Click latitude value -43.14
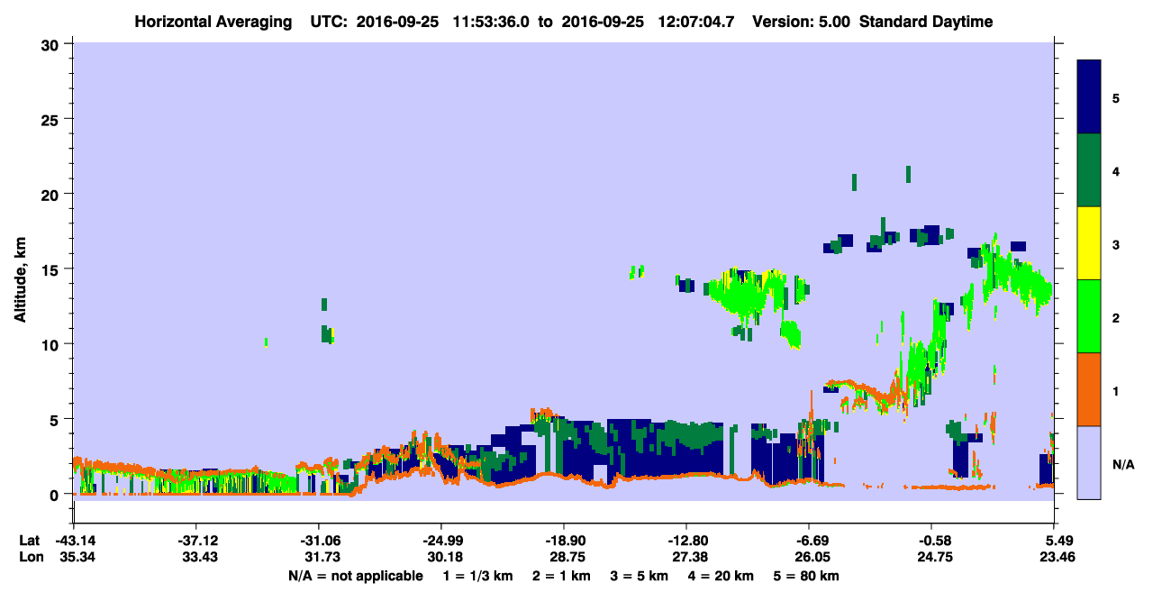The height and width of the screenshot is (601, 1171). (x=74, y=541)
